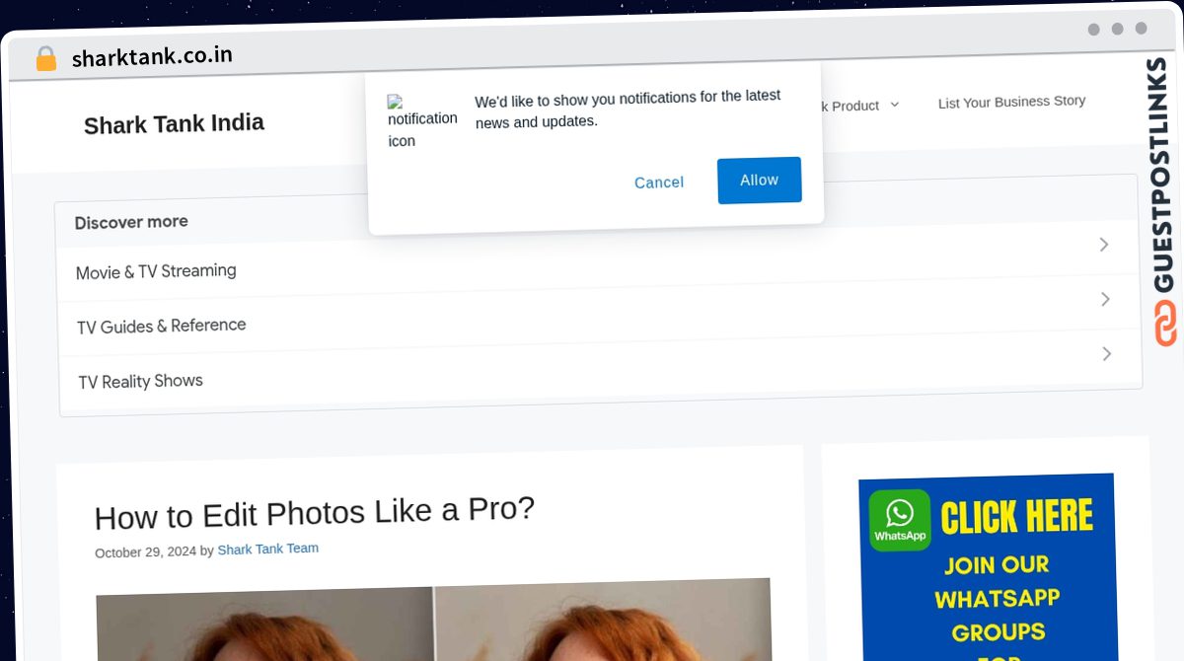This screenshot has width=1184, height=661.
Task: Allow notifications for latest news
Action: coord(759,181)
